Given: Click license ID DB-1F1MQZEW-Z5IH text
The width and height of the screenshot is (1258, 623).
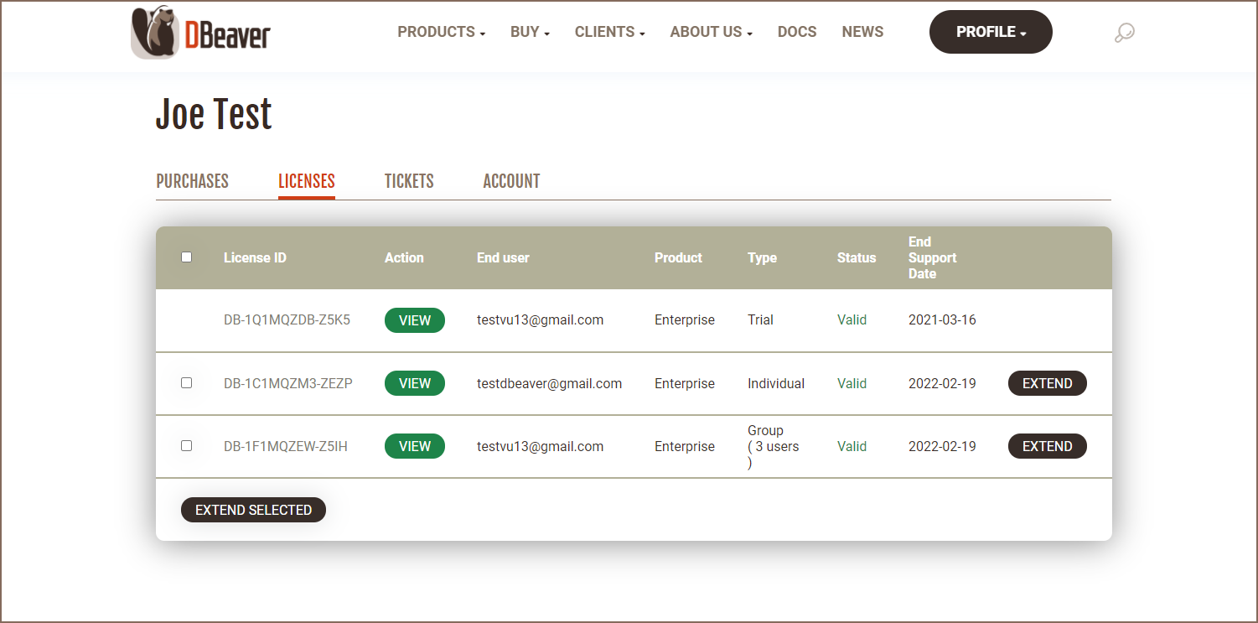Looking at the screenshot, I should (x=285, y=447).
